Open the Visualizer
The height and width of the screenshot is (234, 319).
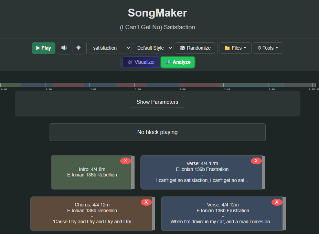[x=141, y=62]
